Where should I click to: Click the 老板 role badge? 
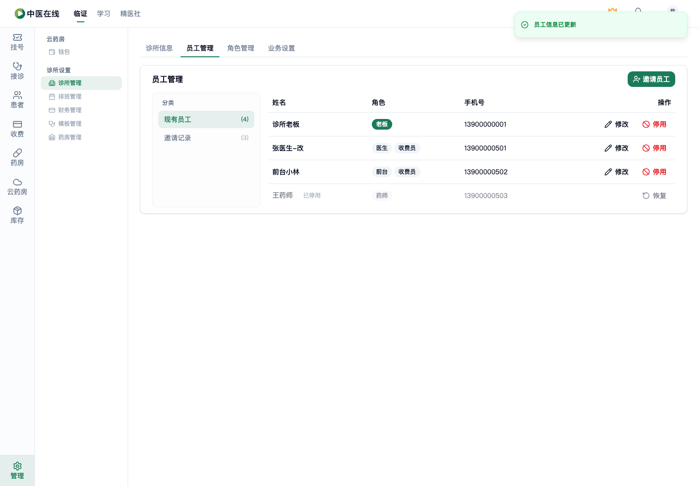382,124
